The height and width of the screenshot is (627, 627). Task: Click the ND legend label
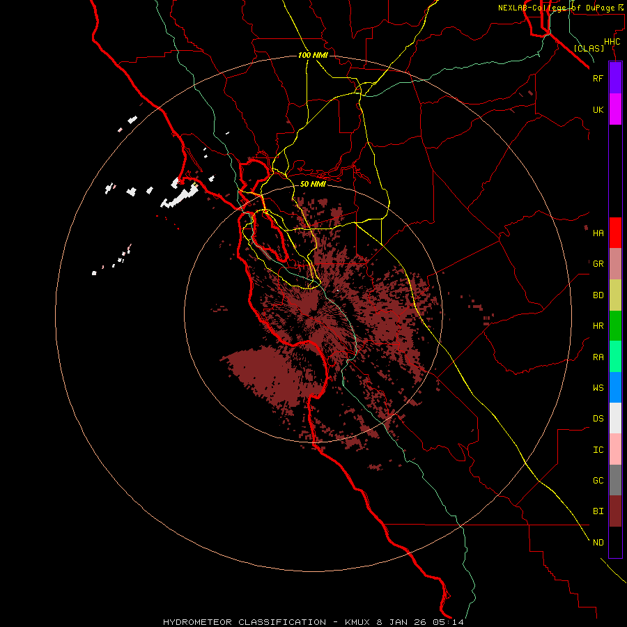pyautogui.click(x=598, y=542)
